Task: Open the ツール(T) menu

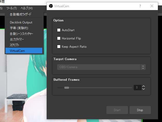Action: 12,8
